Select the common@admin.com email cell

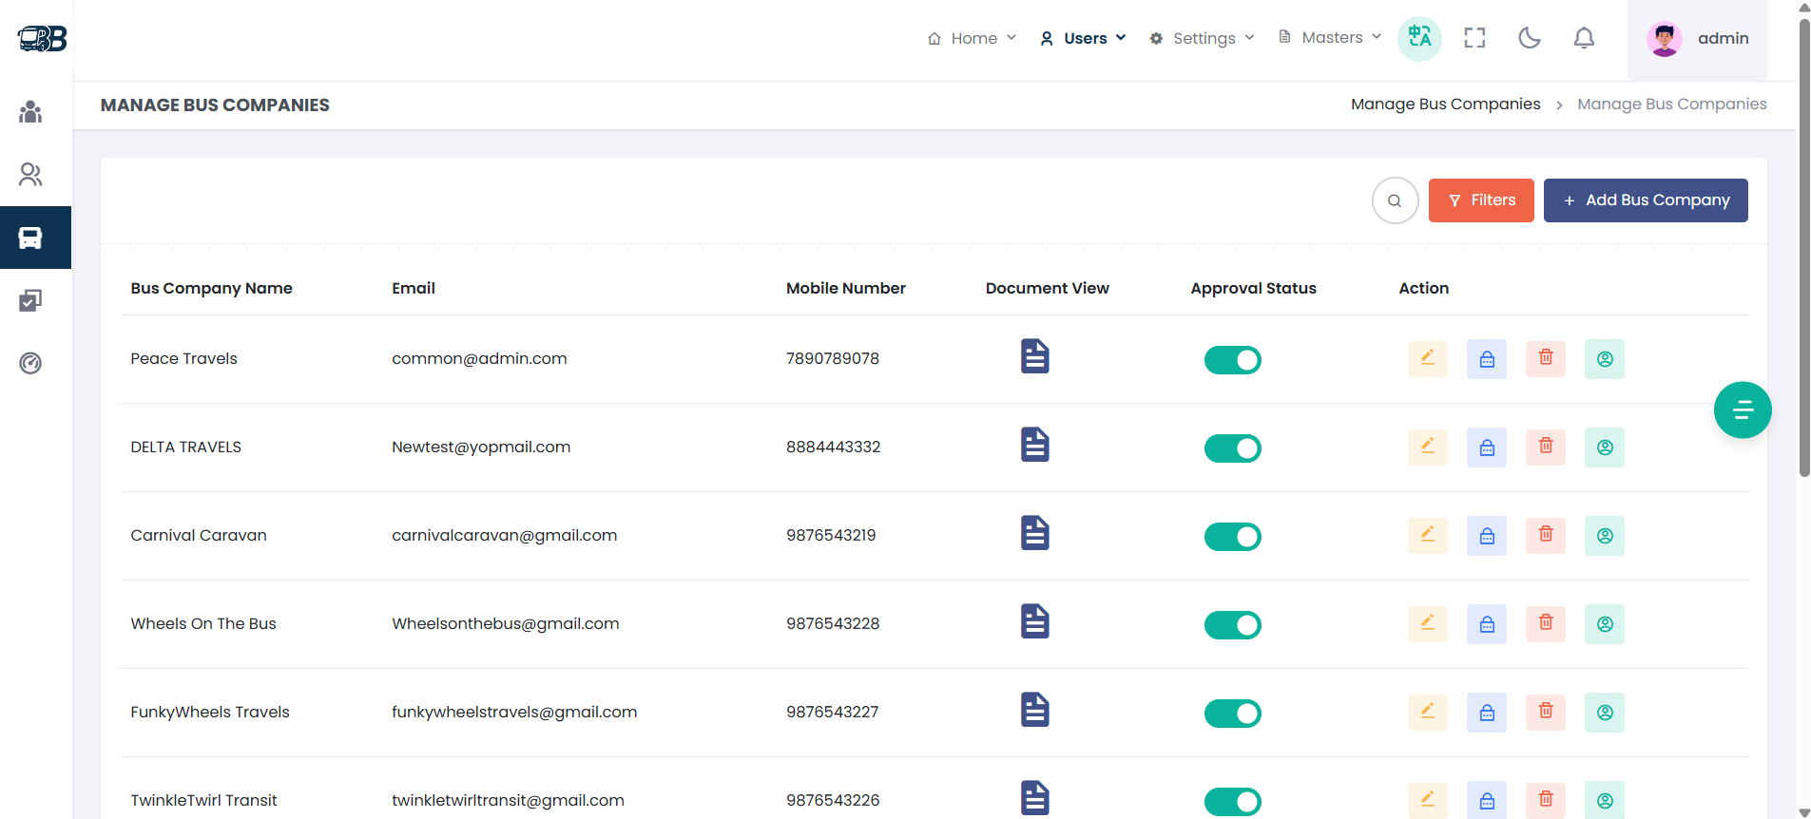[479, 358]
